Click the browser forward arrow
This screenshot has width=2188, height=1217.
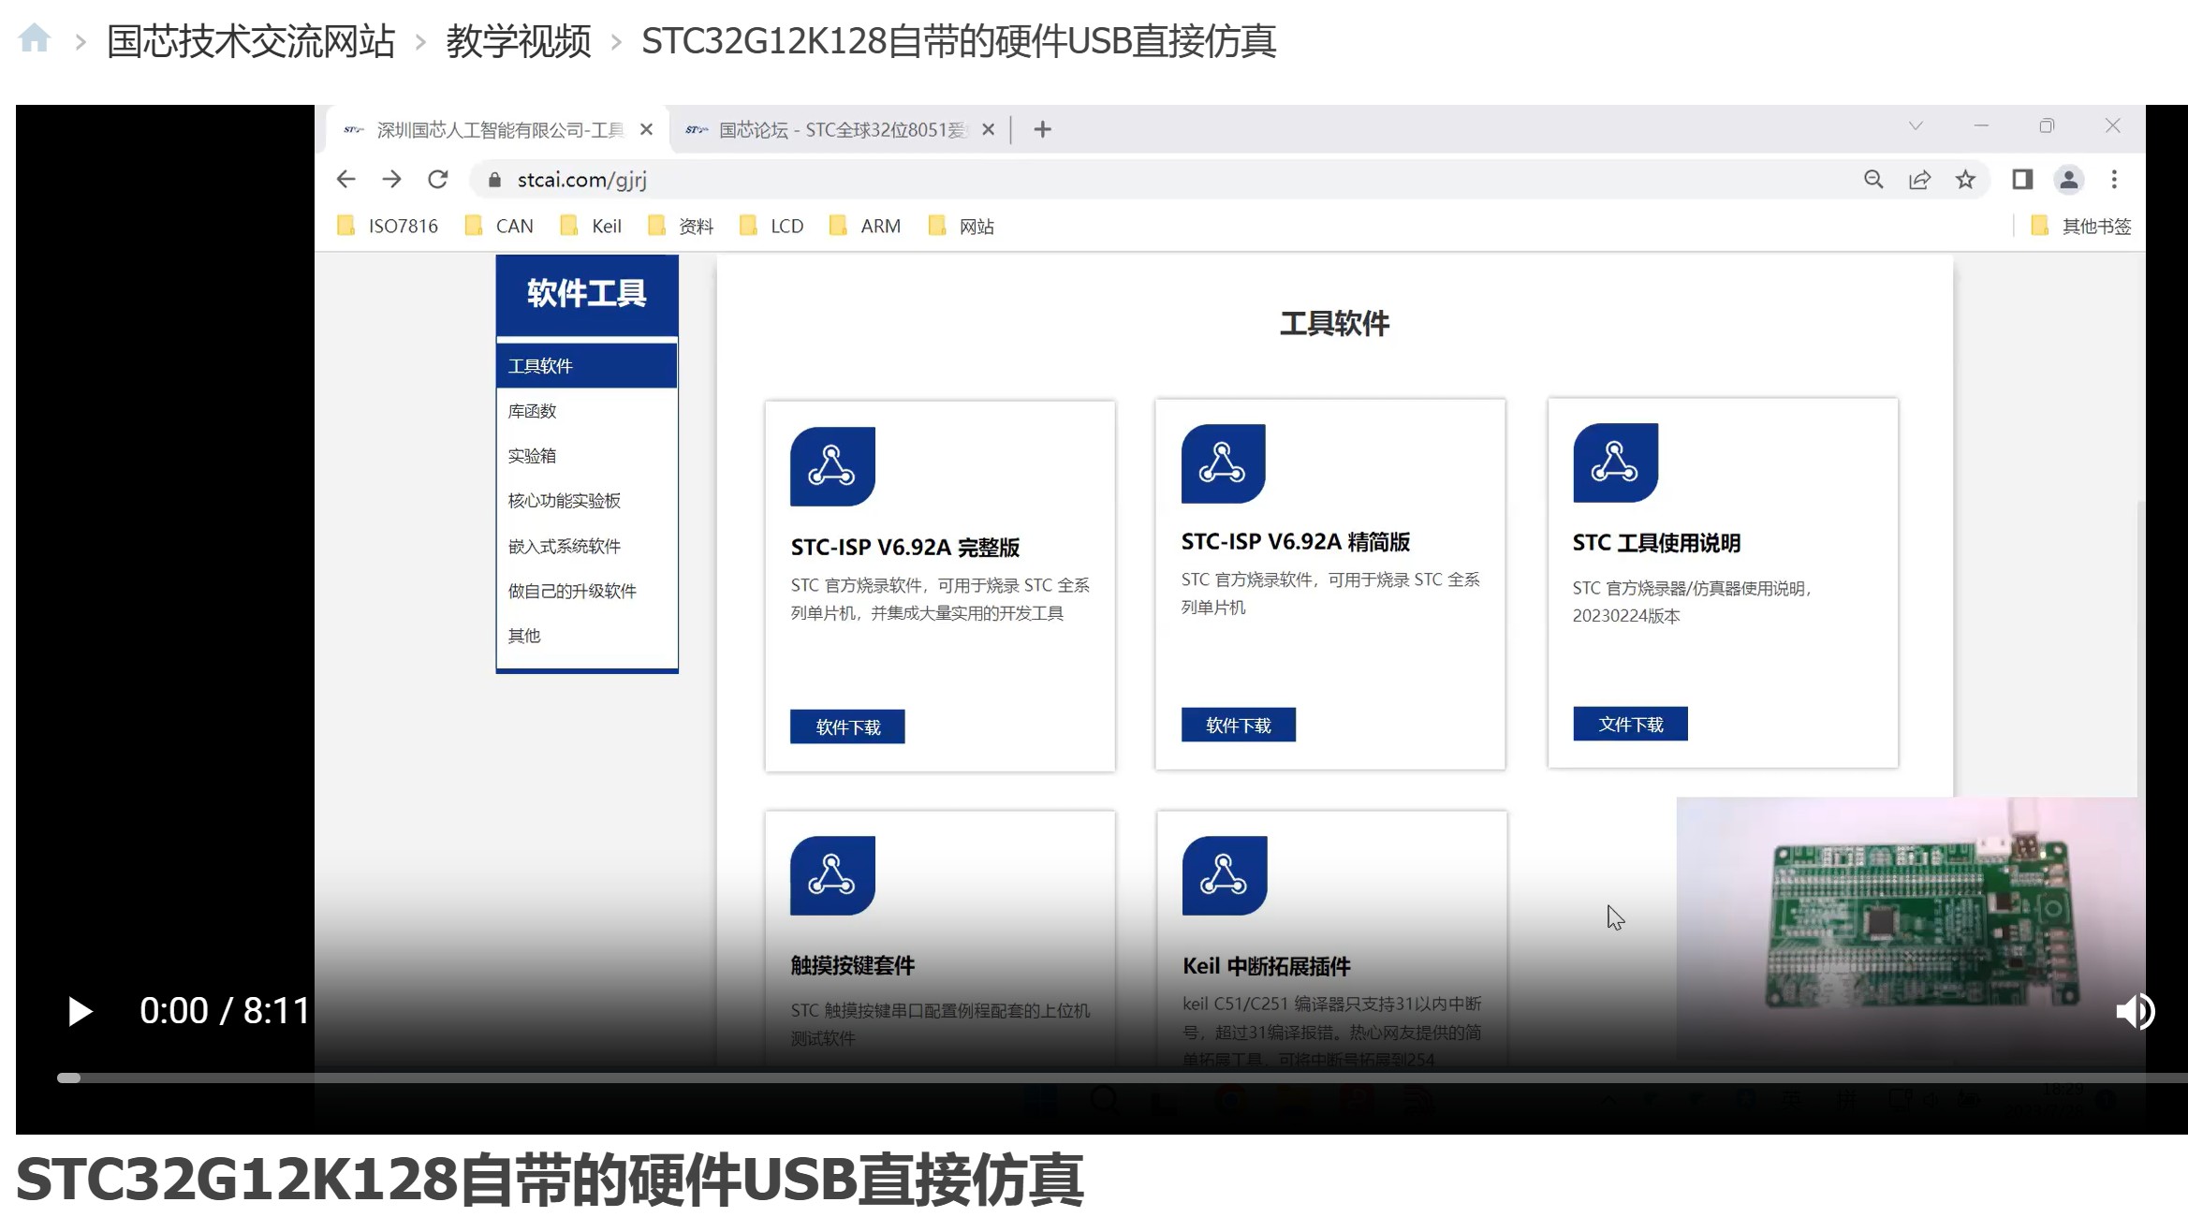(391, 179)
